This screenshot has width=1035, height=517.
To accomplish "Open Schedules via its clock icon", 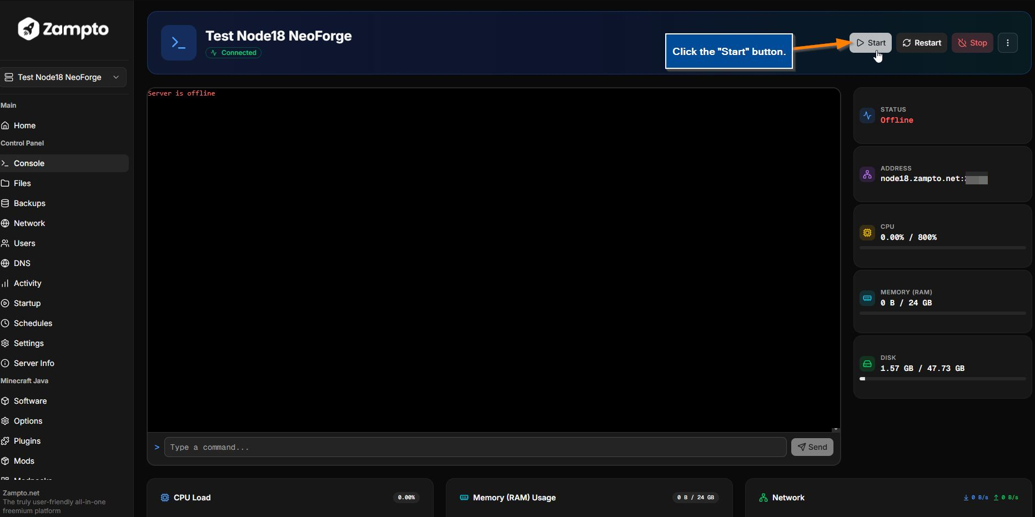I will click(x=5, y=323).
